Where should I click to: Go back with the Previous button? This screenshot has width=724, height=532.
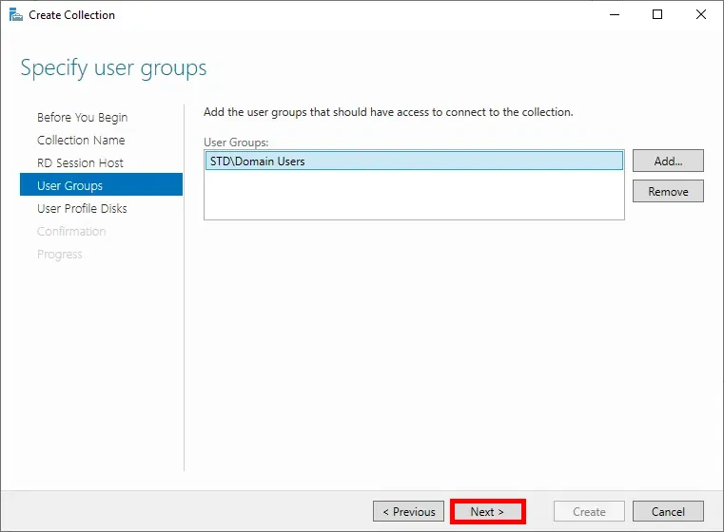(x=408, y=512)
